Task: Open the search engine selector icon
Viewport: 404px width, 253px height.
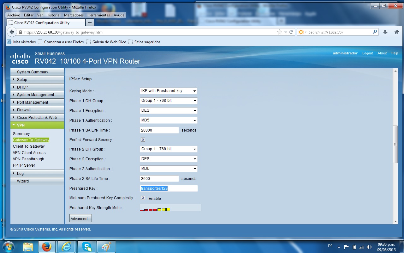Action: point(302,32)
